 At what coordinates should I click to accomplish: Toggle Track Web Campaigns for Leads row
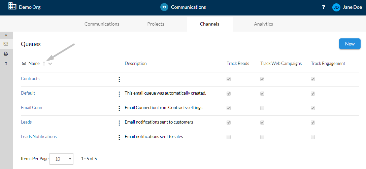click(262, 123)
